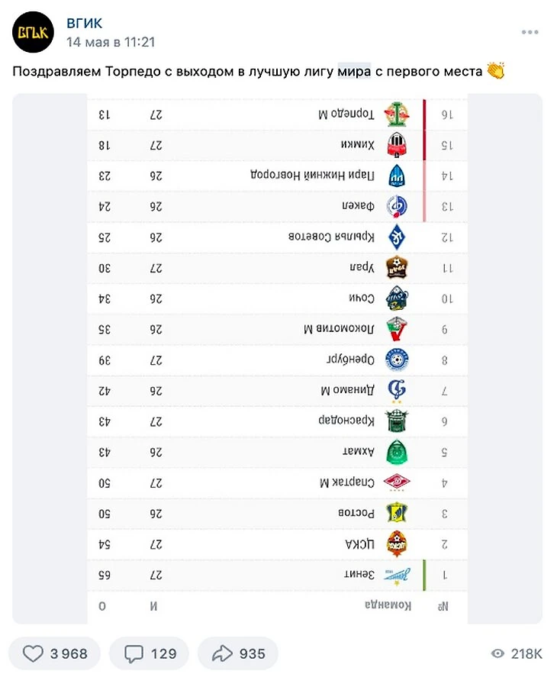557x674 pixels.
Task: Click the Крылья Советов logo
Action: 397,237
